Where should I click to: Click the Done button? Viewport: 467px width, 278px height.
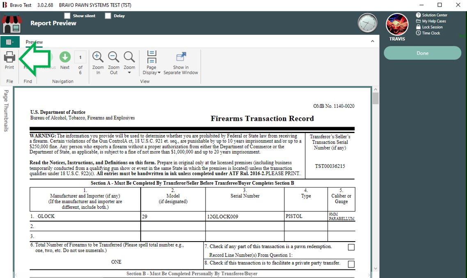coord(422,53)
